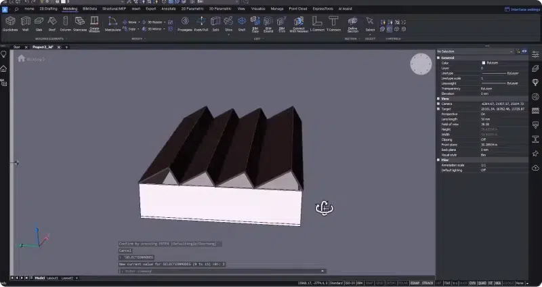Click the Propagate tool
The height and width of the screenshot is (287, 542).
point(185,24)
